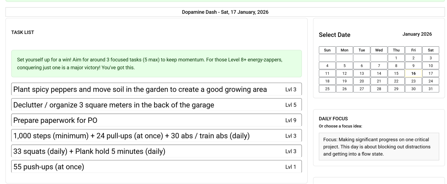Go to January 25 in the calendar
Image resolution: width=447 pixels, height=184 pixels.
tap(327, 89)
